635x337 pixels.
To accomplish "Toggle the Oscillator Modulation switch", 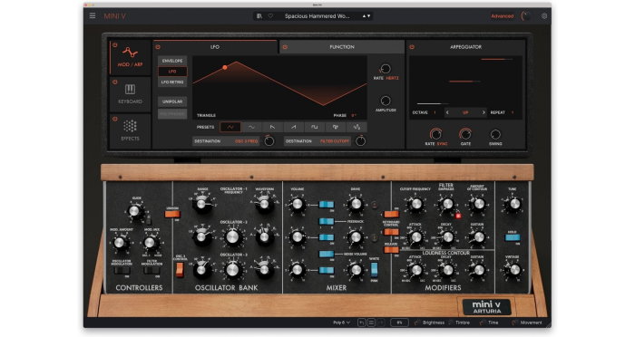I will tap(122, 271).
